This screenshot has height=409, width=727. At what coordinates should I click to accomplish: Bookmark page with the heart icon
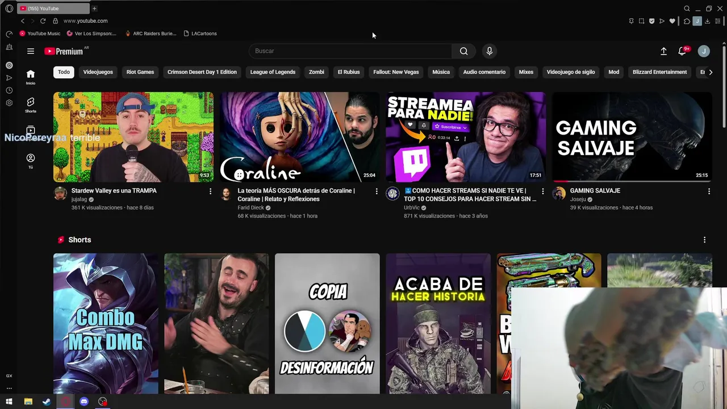(672, 21)
